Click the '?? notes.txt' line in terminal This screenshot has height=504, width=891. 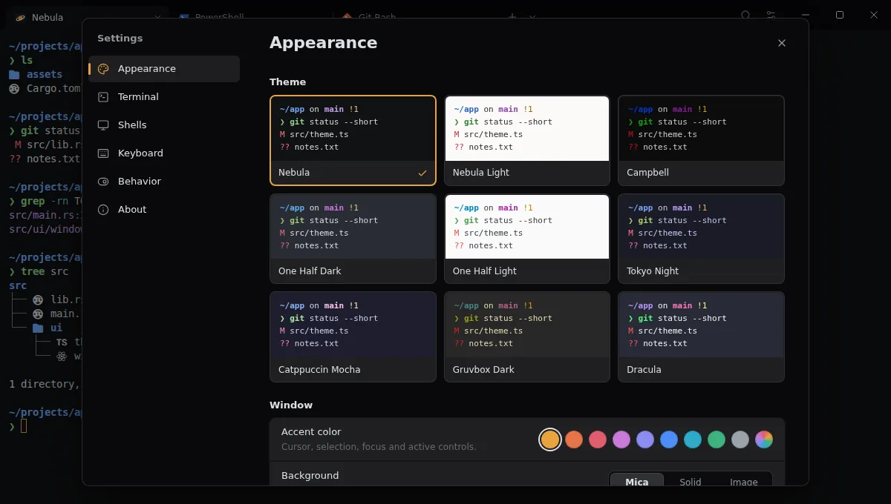45,159
